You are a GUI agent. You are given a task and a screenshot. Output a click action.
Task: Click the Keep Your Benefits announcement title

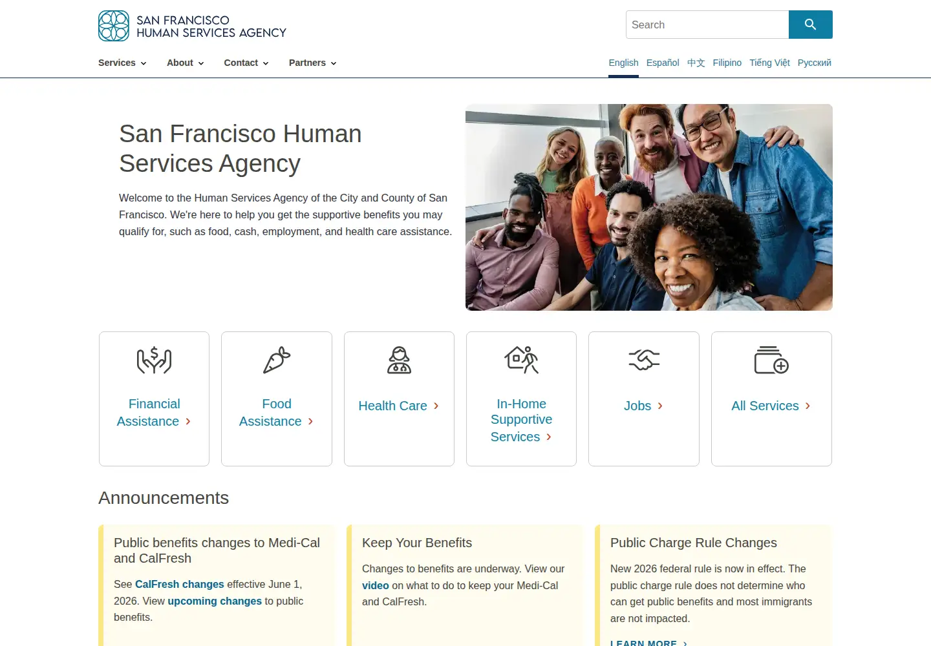pyautogui.click(x=417, y=543)
